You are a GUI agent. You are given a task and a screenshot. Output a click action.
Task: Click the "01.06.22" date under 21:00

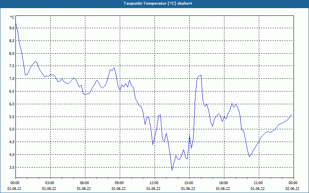tap(258, 189)
